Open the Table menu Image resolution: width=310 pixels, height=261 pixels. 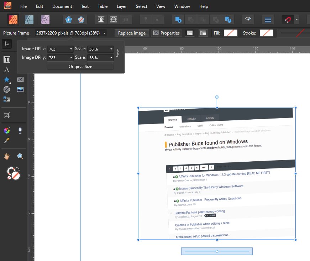103,6
